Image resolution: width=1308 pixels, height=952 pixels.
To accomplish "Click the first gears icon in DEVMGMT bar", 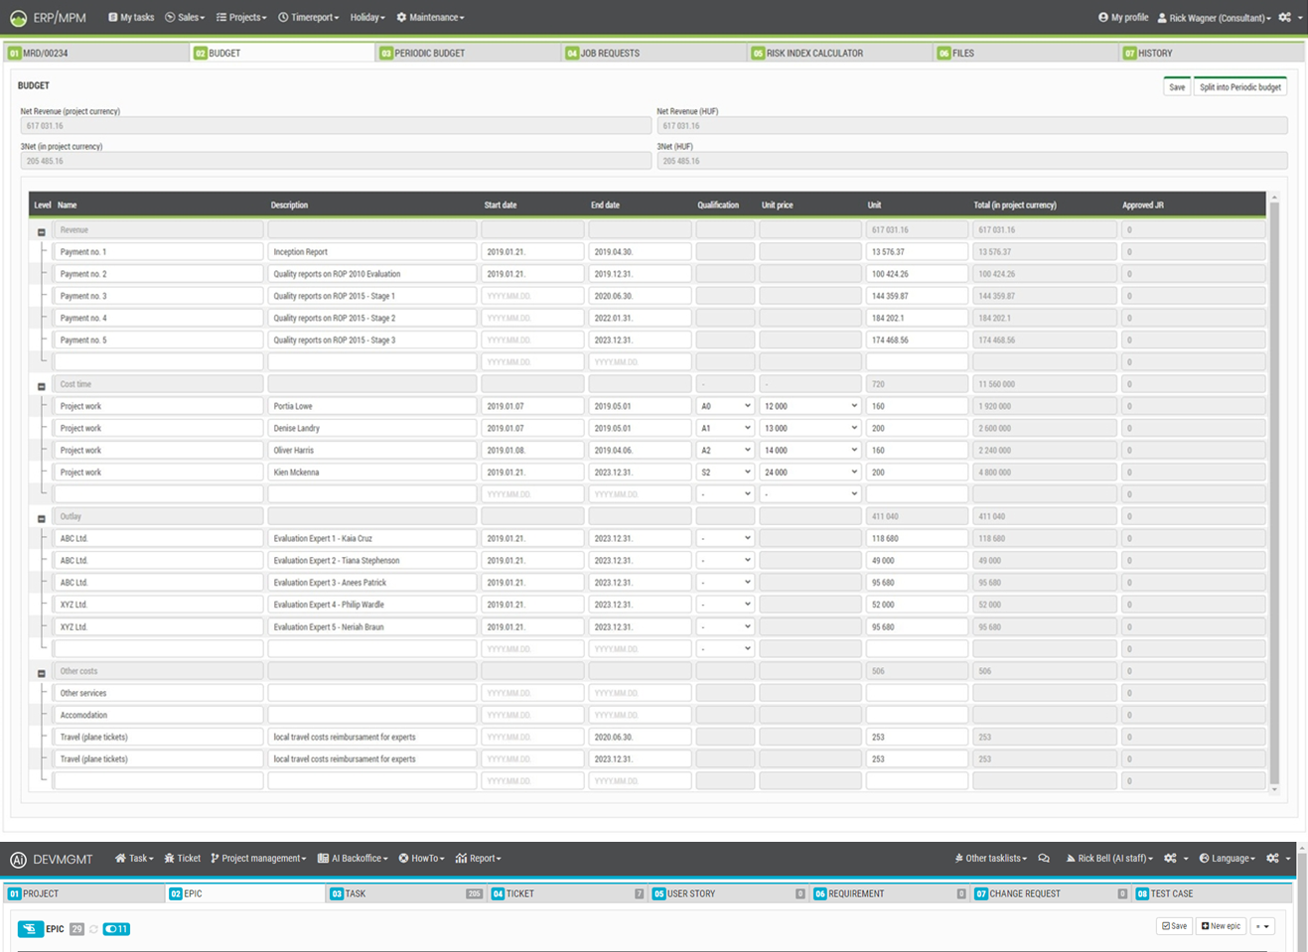I will pyautogui.click(x=1171, y=859).
